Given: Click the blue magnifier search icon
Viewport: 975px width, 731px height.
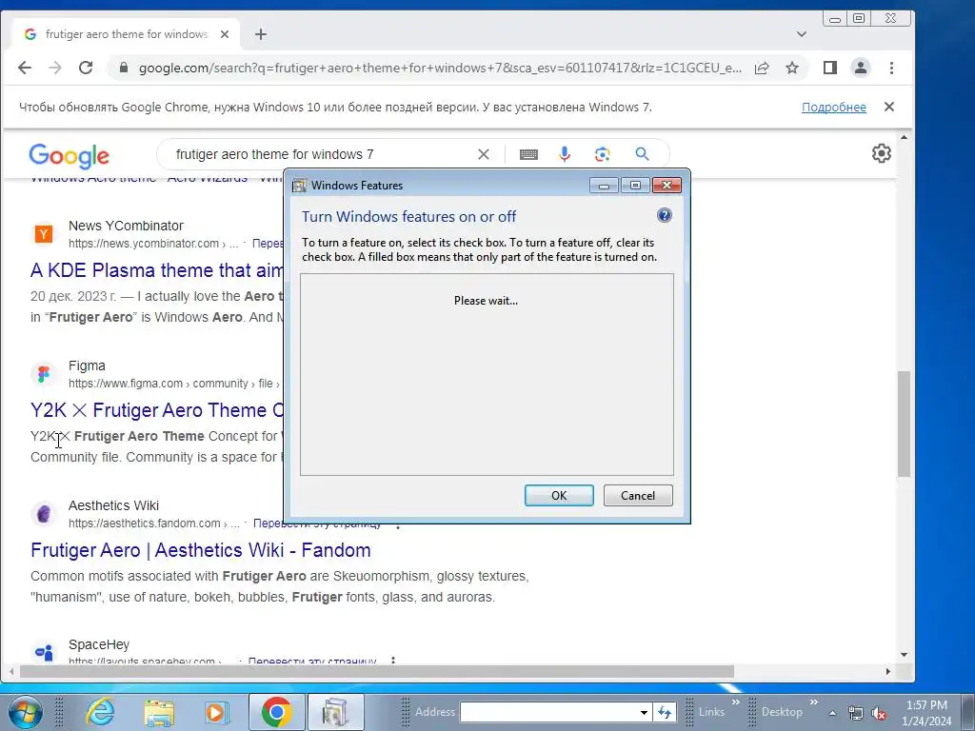Looking at the screenshot, I should coord(642,154).
